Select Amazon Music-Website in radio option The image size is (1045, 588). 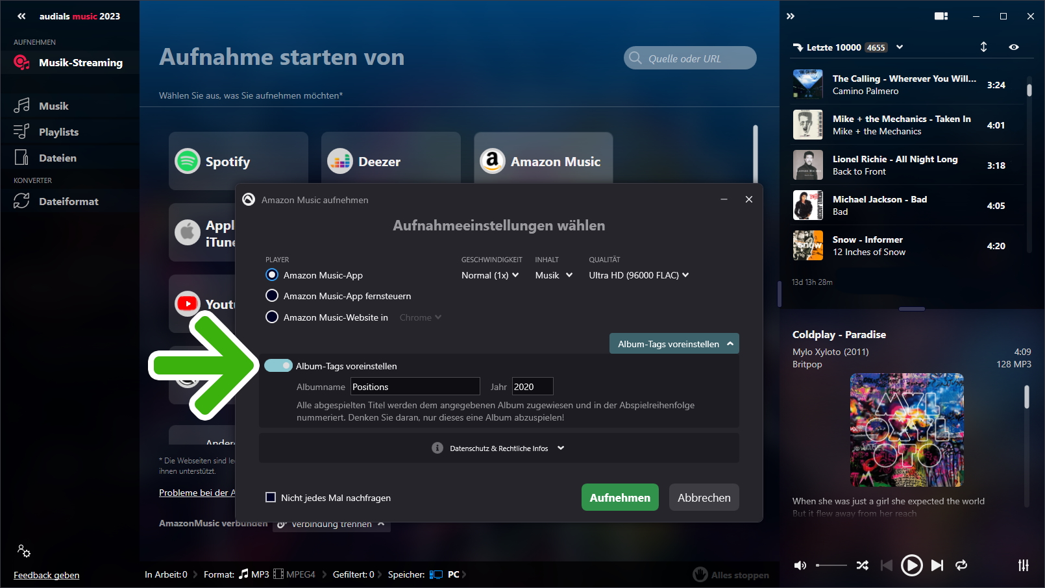tap(272, 317)
